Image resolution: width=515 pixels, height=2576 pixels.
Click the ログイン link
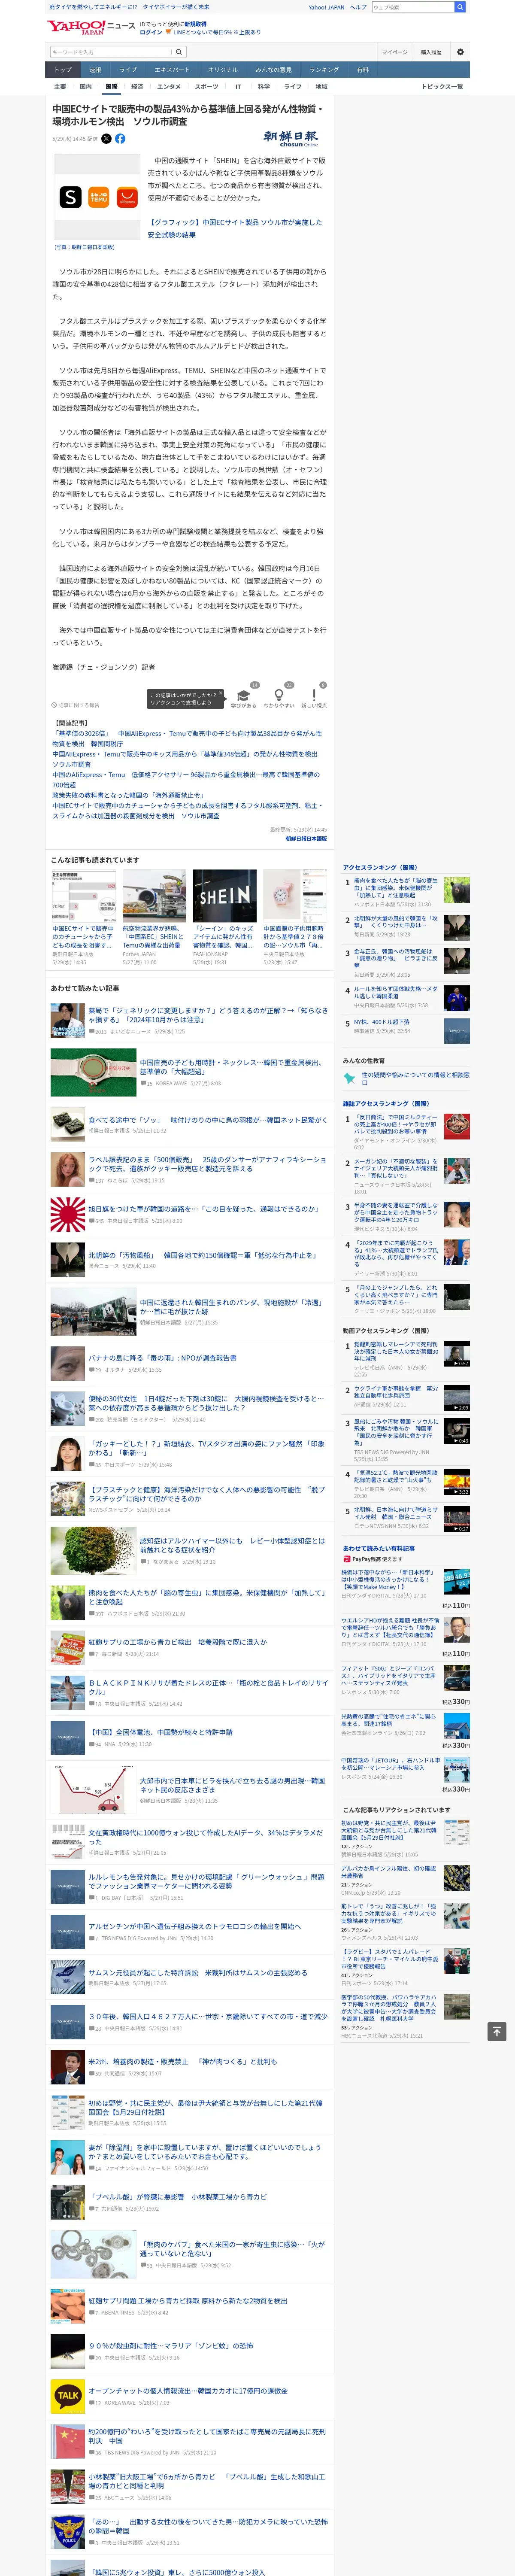coord(150,32)
